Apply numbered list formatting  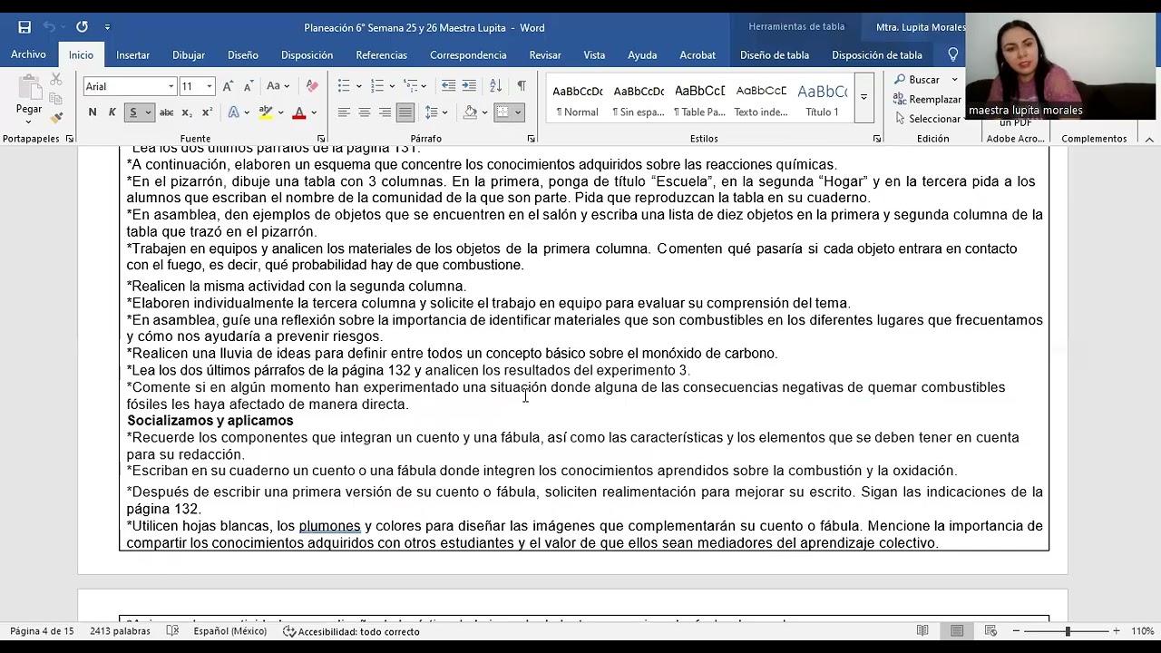click(377, 86)
